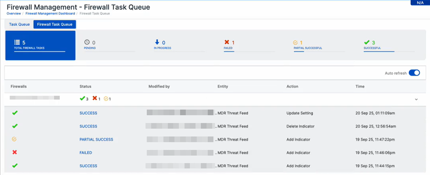430x175 pixels.
Task: Click SUCCESS link for Delete Indicator task
Action: click(88, 126)
